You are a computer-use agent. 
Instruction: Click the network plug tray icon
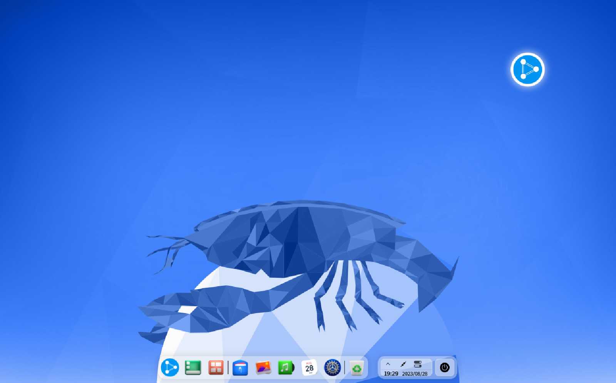pos(403,364)
